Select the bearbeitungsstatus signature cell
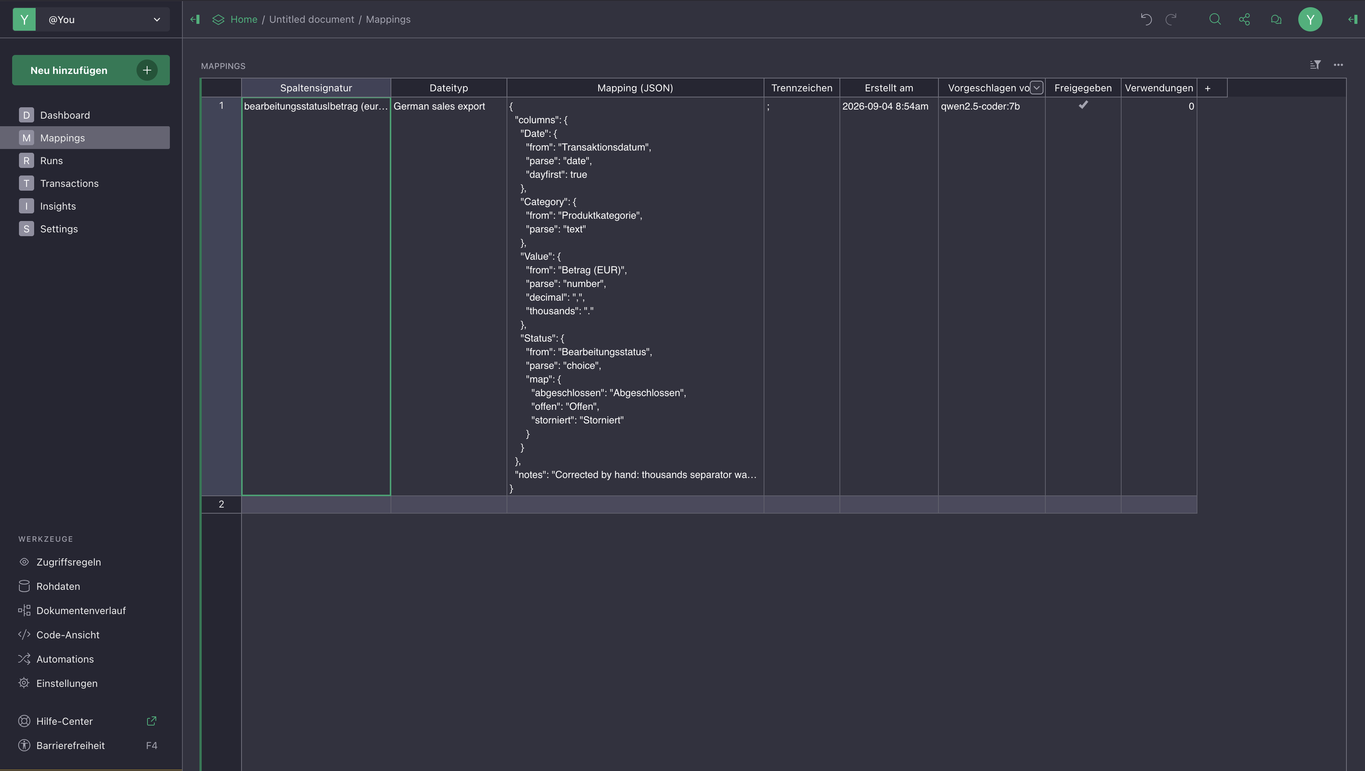Viewport: 1365px width, 771px height. point(316,296)
